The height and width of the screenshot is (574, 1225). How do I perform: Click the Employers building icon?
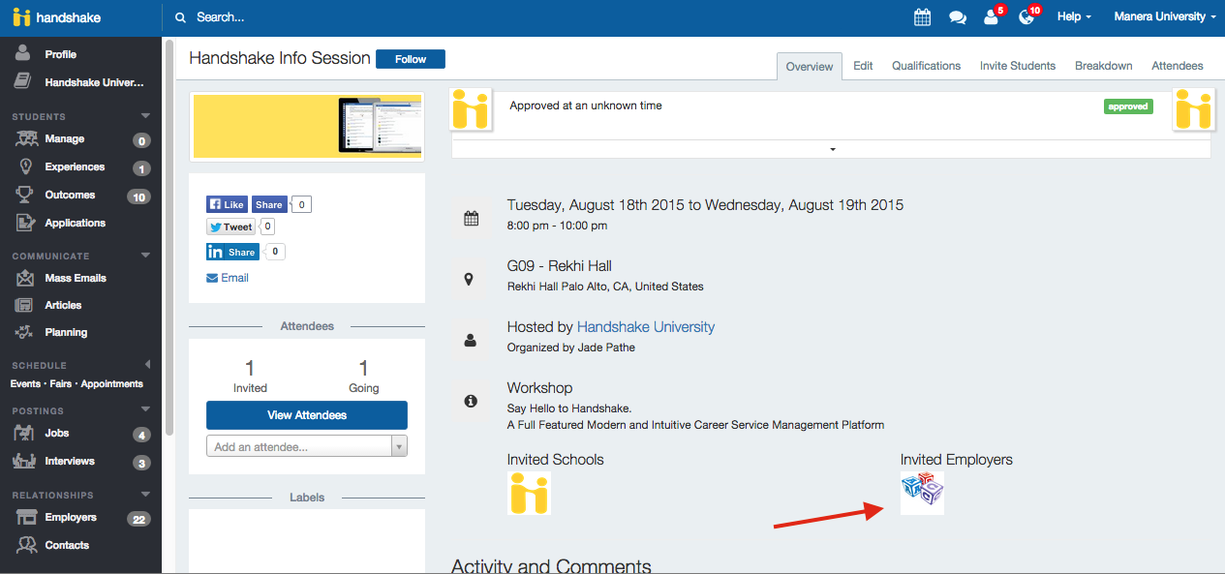26,517
